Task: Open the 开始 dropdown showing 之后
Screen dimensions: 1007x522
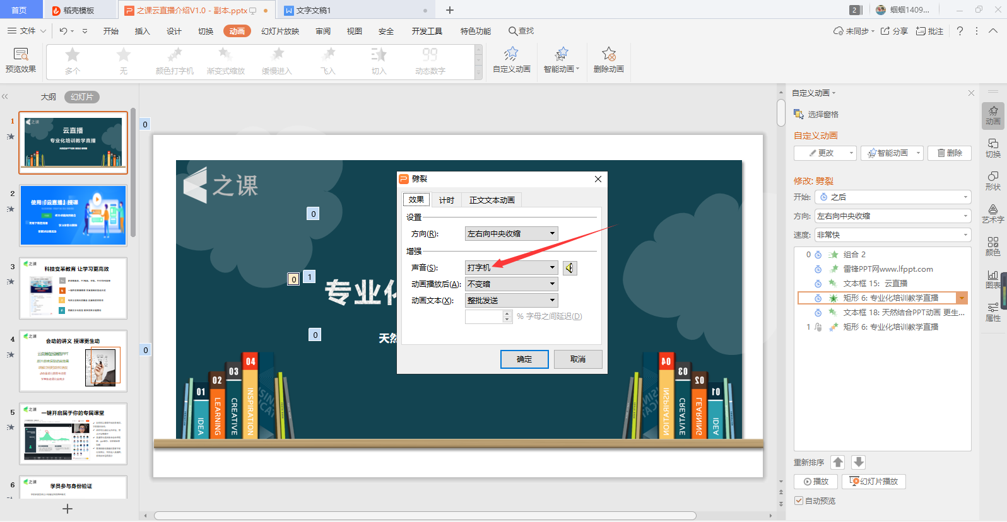Action: coord(893,197)
